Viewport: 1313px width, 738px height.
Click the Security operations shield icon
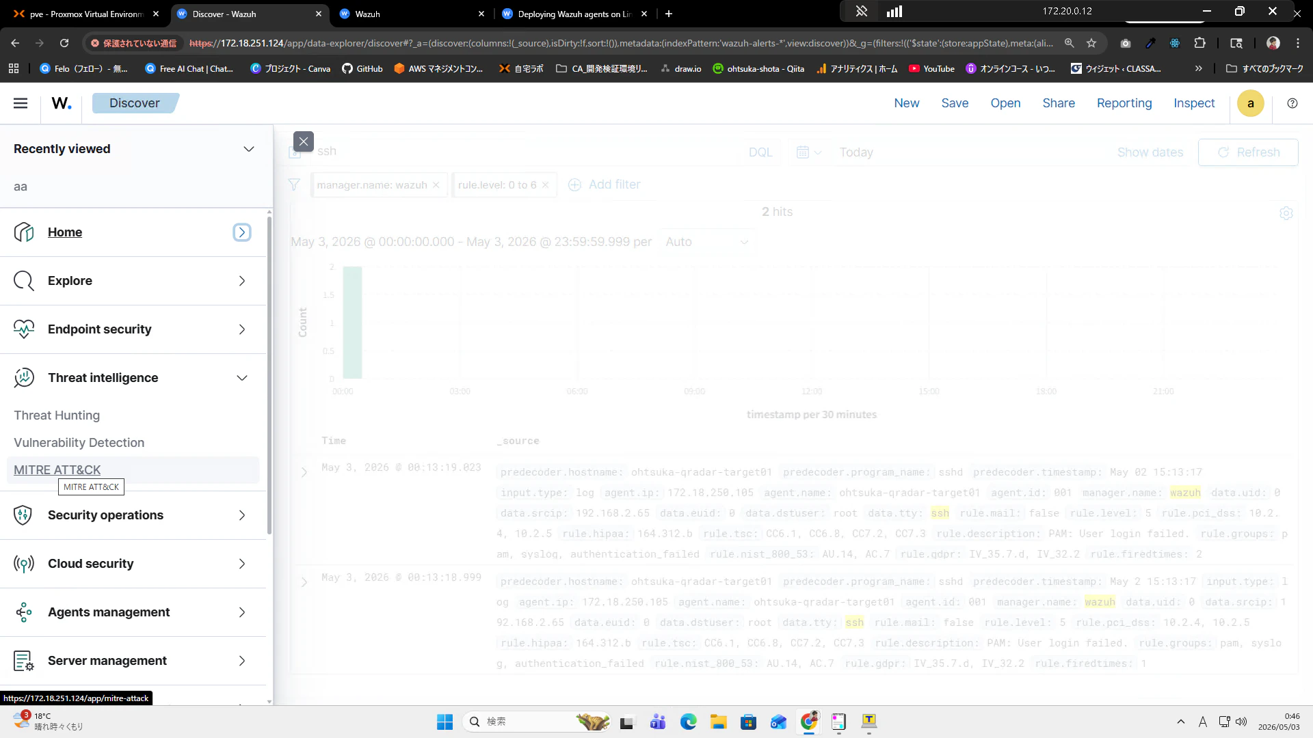click(x=24, y=515)
